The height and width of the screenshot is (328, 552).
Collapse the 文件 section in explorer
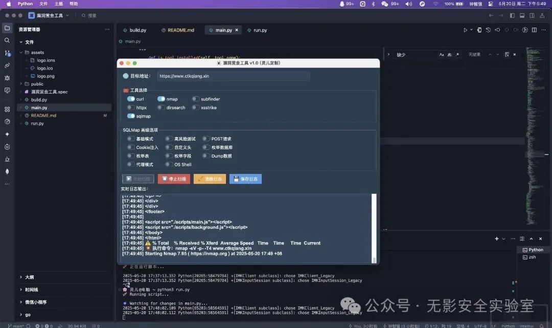pyautogui.click(x=21, y=42)
